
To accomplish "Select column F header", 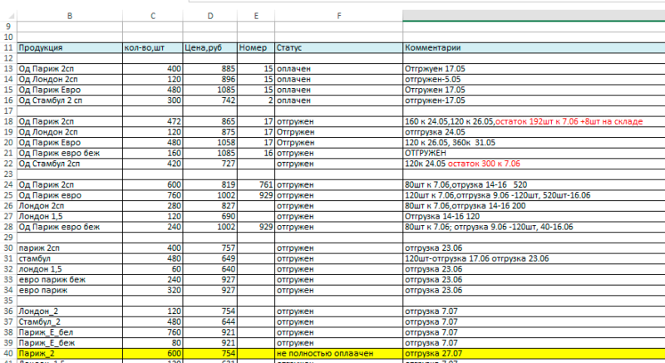I will (x=339, y=16).
